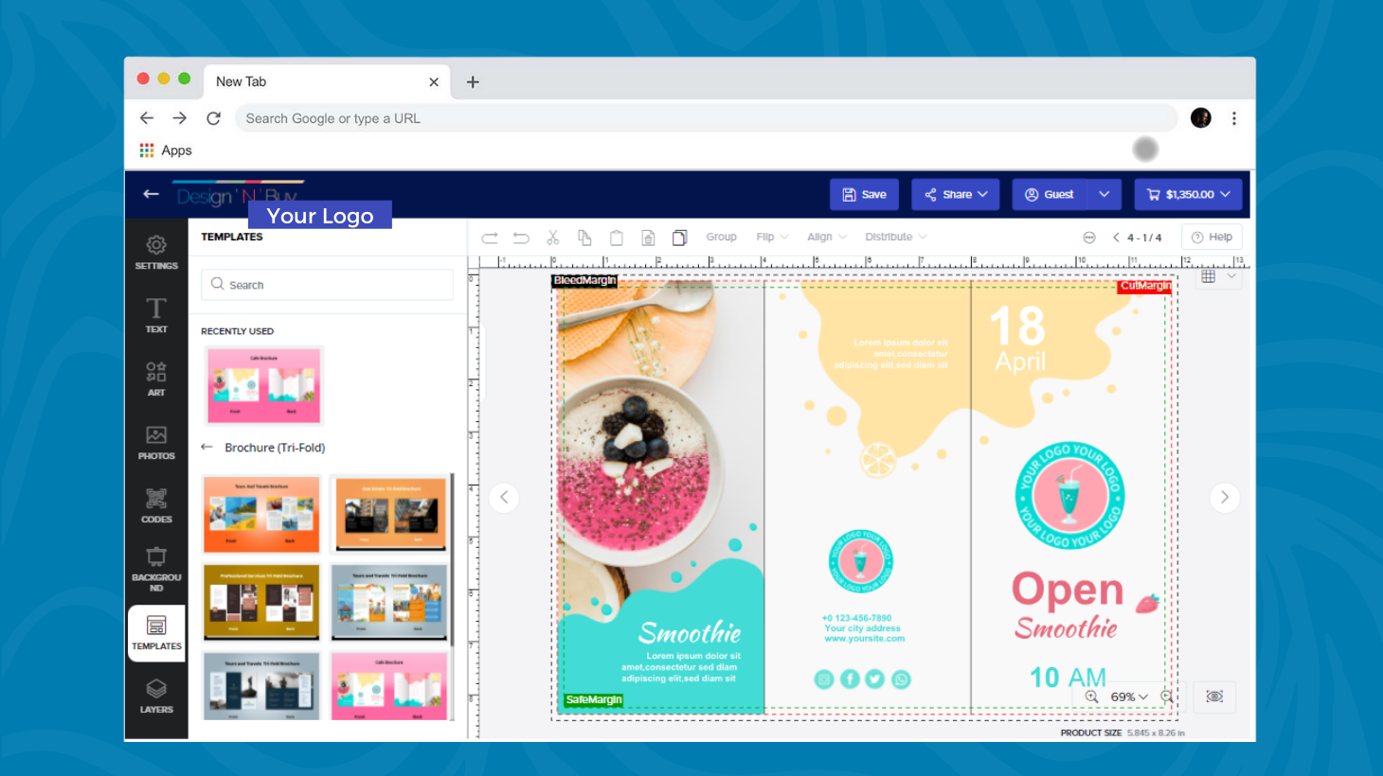1383x776 pixels.
Task: Select the olive Professional Services template
Action: pos(261,602)
